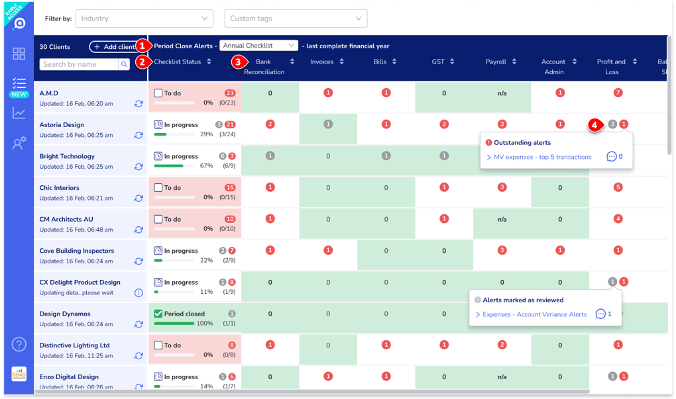Open the help question mark icon
Screen dimensions: 676x399
pos(18,344)
